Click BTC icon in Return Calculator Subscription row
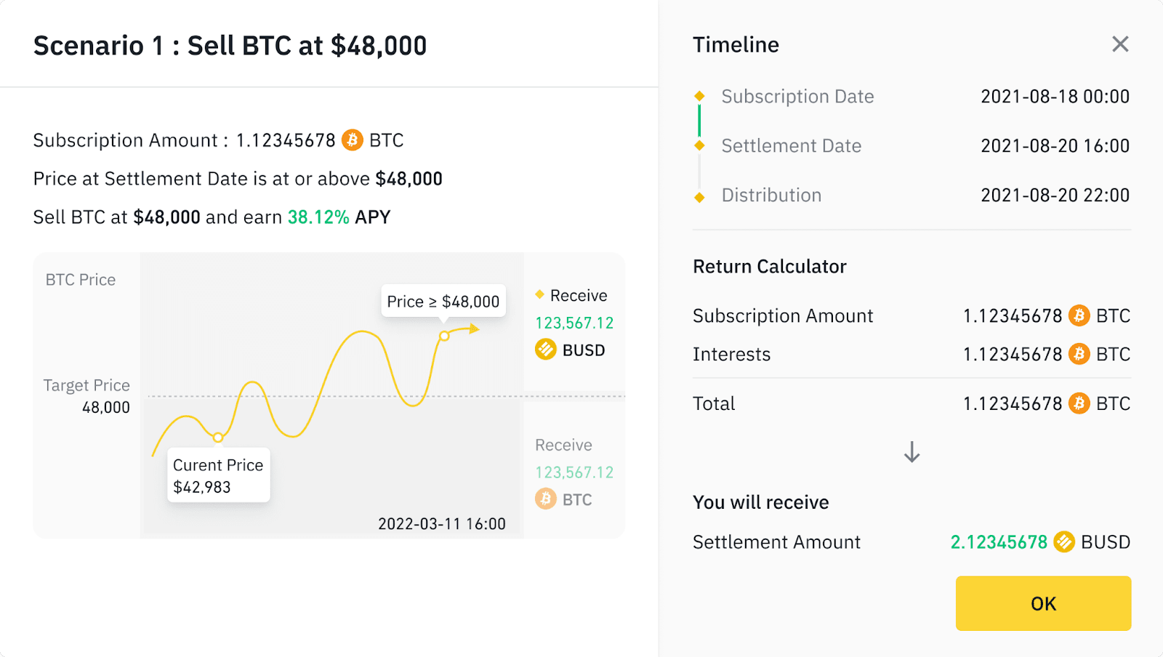 1079,315
